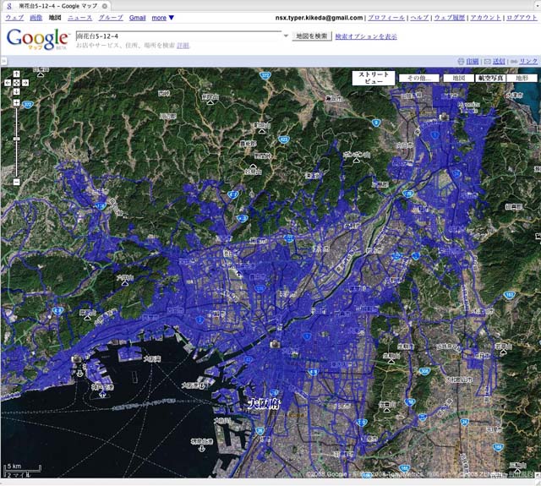The width and height of the screenshot is (541, 486).
Task: Click the chain link icon next to リンク
Action: tap(514, 62)
